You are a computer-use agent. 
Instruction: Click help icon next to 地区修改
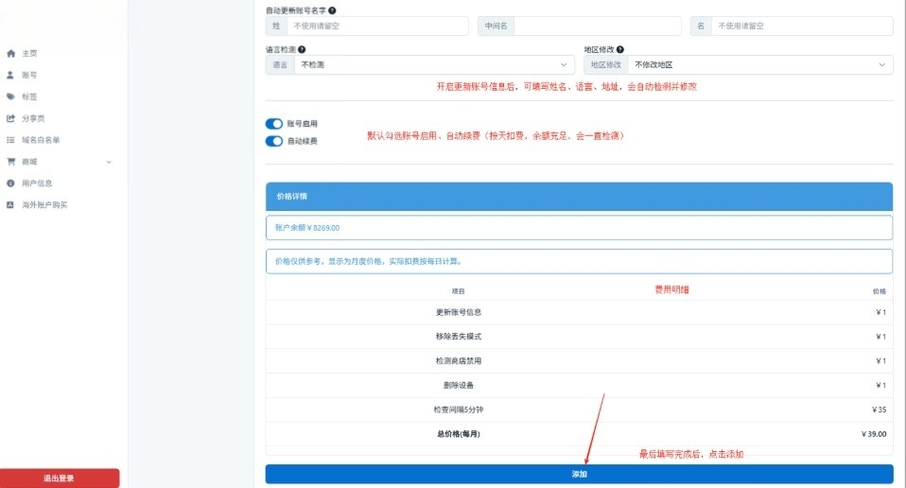pyautogui.click(x=620, y=50)
